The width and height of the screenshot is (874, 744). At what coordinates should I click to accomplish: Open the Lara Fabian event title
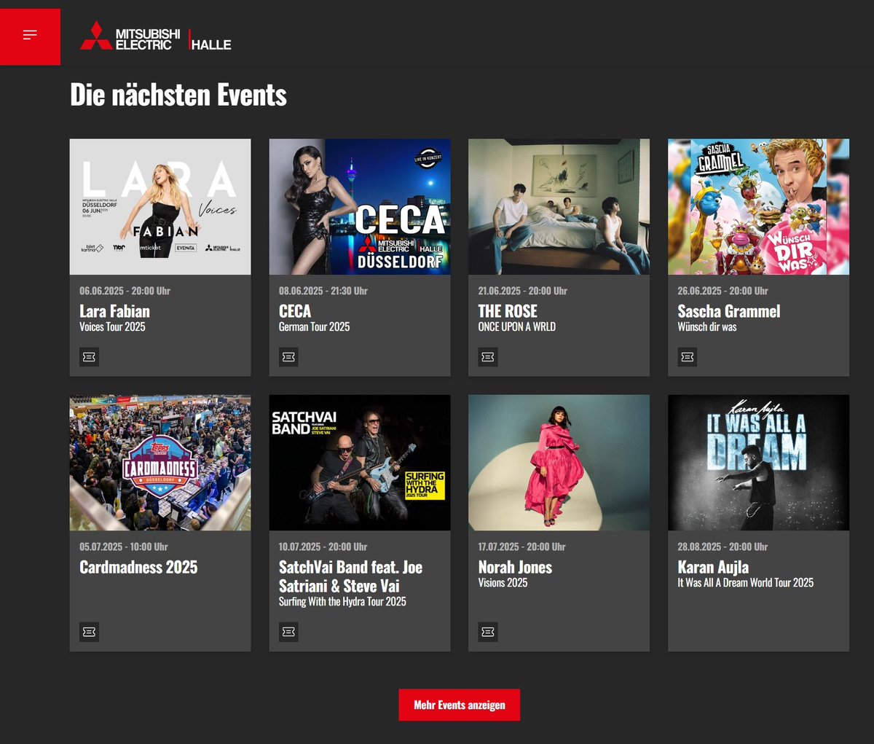point(114,311)
